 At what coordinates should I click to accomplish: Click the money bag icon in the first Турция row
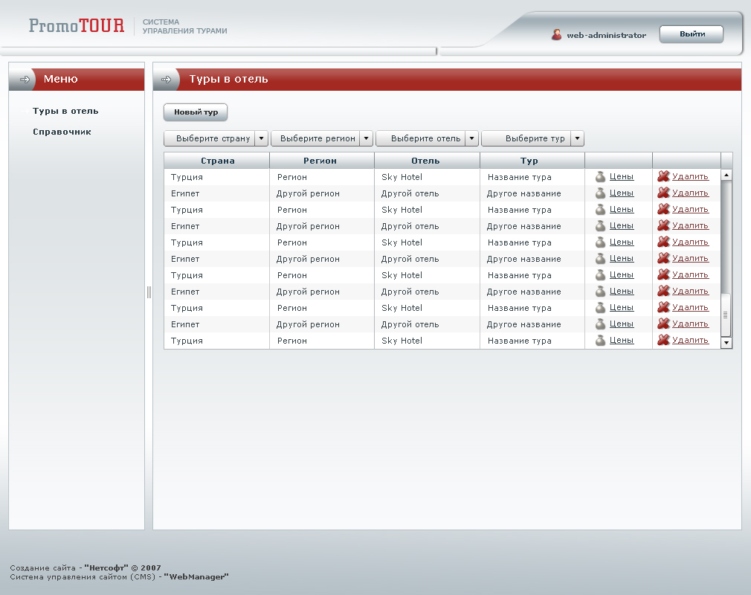(x=600, y=177)
